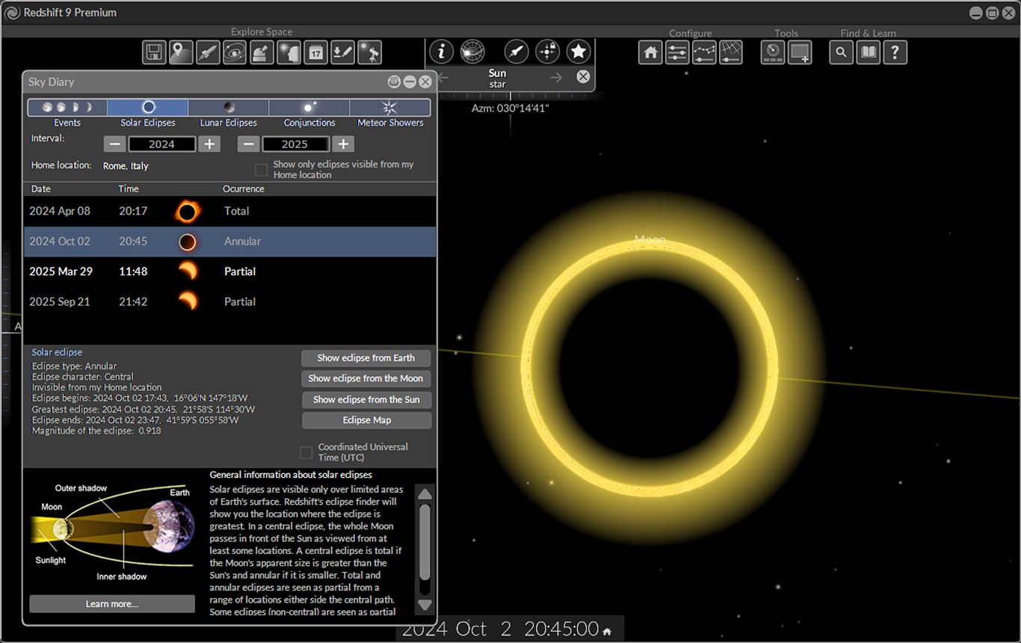This screenshot has height=643, width=1021.
Task: Increase the interval start year 2024
Action: tap(210, 144)
